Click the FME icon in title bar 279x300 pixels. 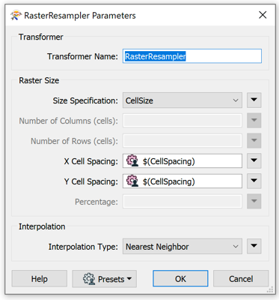(x=16, y=16)
